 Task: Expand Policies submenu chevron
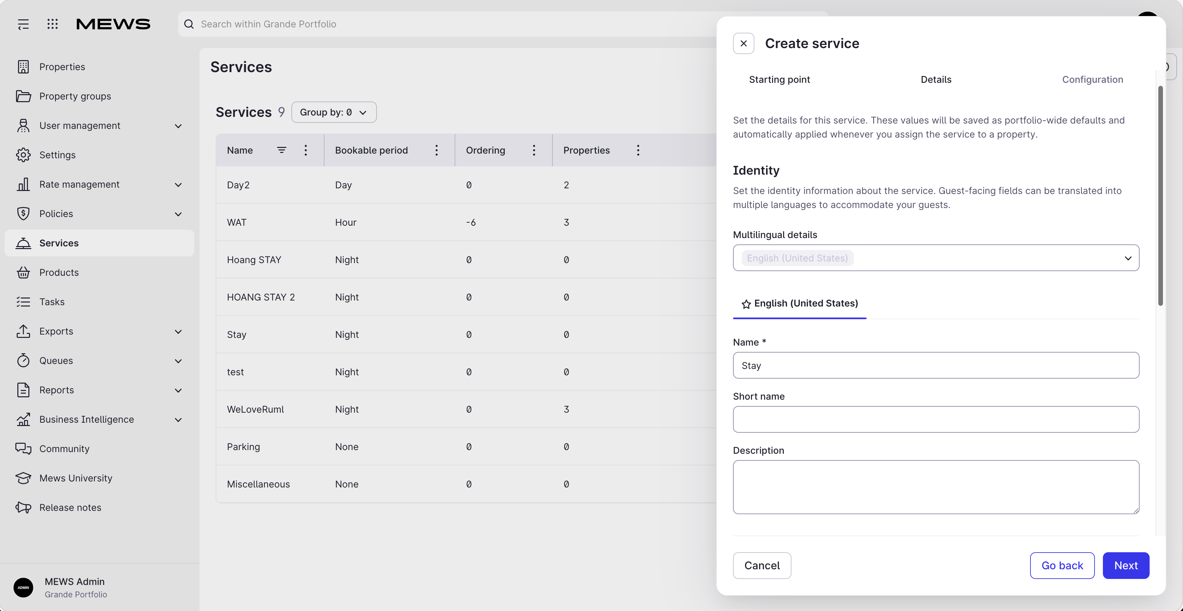point(178,214)
